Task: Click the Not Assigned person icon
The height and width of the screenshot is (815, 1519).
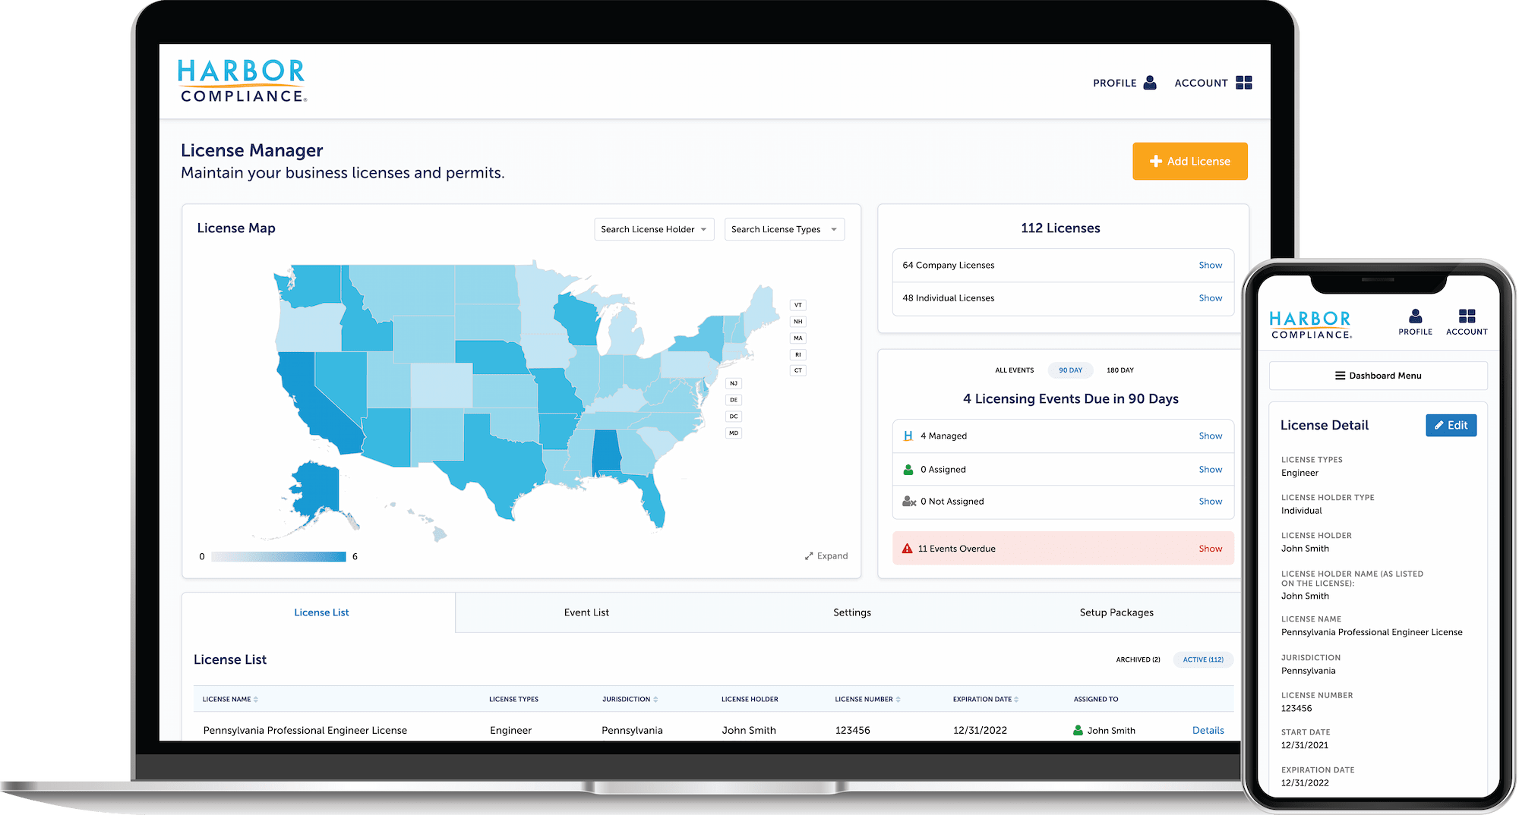Action: [x=908, y=501]
